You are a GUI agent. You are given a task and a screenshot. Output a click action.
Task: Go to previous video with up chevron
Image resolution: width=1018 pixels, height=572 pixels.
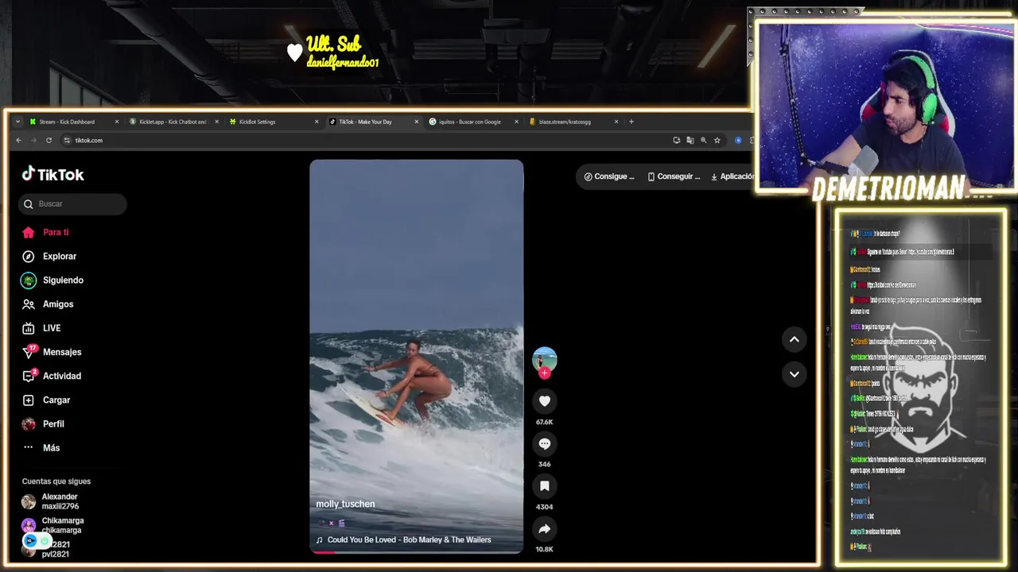794,339
